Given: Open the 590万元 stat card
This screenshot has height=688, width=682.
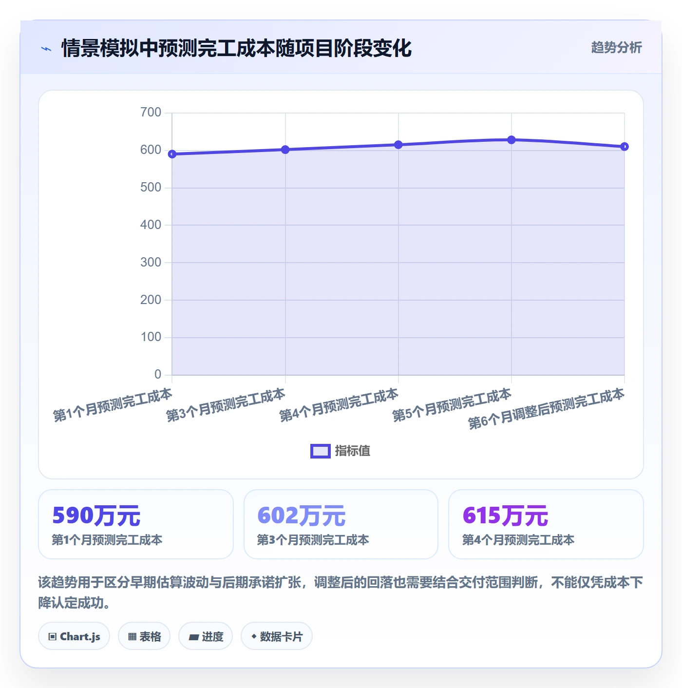Looking at the screenshot, I should [x=136, y=524].
